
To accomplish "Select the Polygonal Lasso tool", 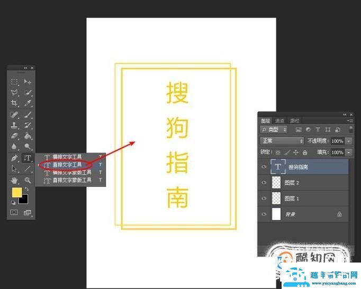I will [x=14, y=93].
